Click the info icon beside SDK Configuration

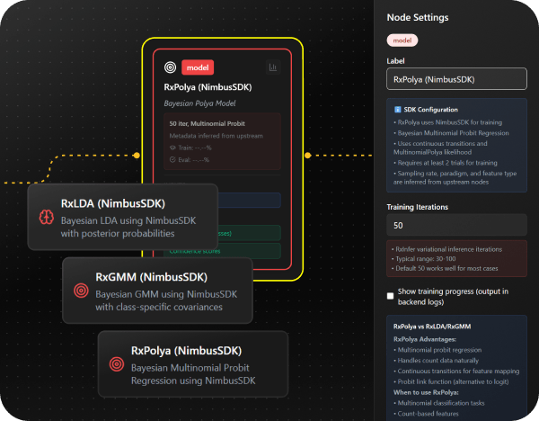396,108
